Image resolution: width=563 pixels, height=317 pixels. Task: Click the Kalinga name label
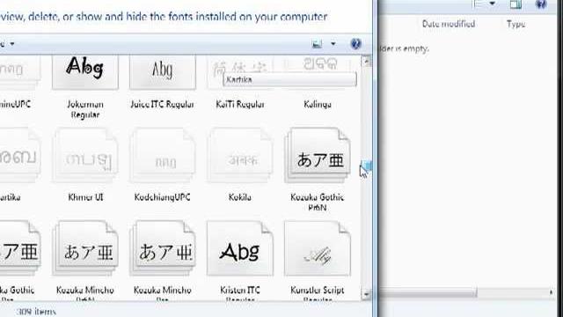(318, 104)
